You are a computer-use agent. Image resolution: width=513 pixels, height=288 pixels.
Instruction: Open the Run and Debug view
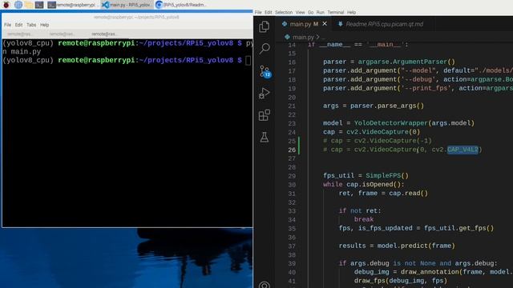pyautogui.click(x=264, y=94)
